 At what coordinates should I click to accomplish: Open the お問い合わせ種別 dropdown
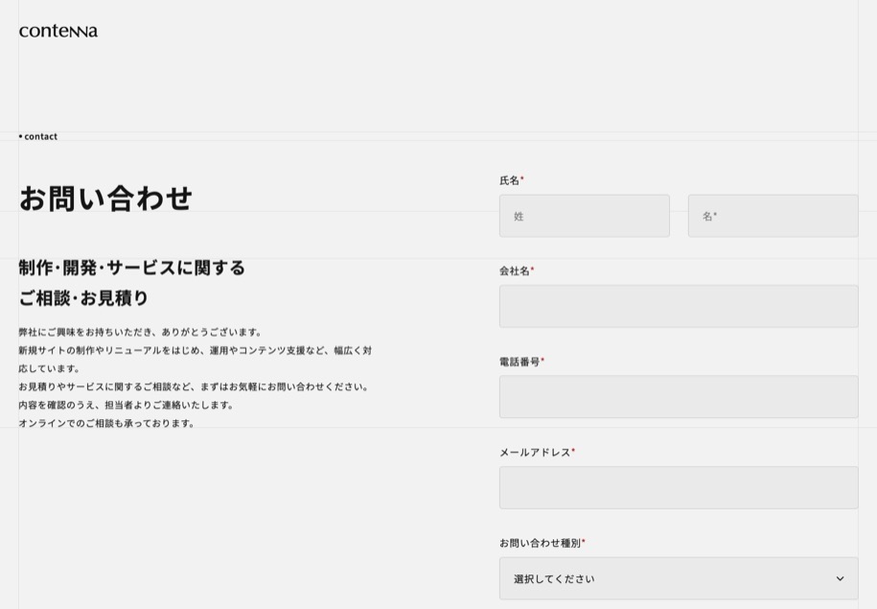tap(679, 578)
